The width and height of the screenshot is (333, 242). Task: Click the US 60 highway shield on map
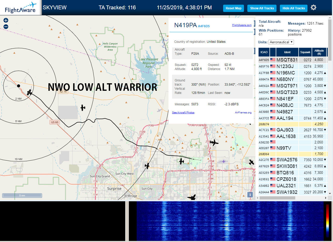[x=54, y=122]
